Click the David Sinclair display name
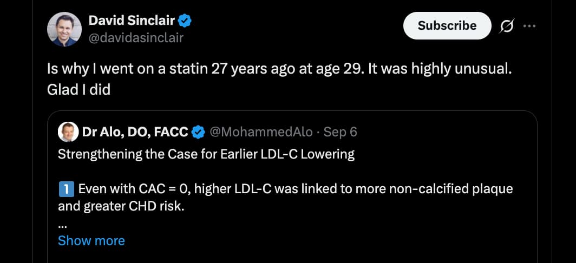The height and width of the screenshot is (263, 576). (x=132, y=21)
